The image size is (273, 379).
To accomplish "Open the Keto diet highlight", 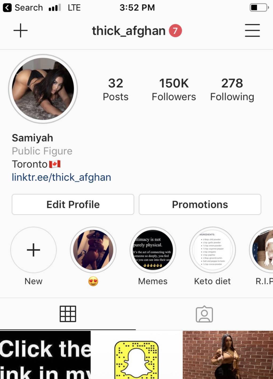I will click(212, 250).
